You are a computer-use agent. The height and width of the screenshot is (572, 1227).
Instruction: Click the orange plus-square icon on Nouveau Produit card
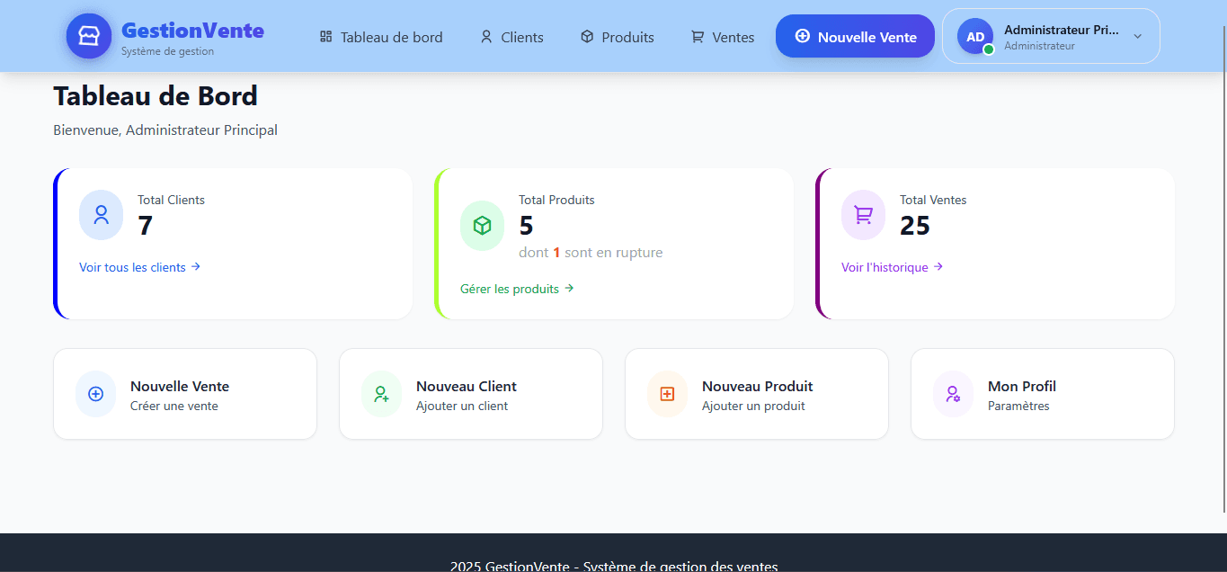click(x=667, y=394)
